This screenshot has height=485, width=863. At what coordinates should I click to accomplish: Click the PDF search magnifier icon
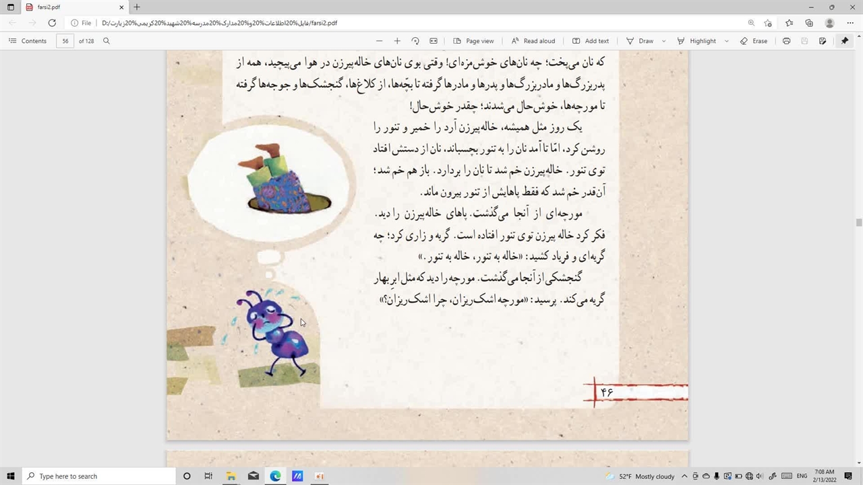point(107,41)
